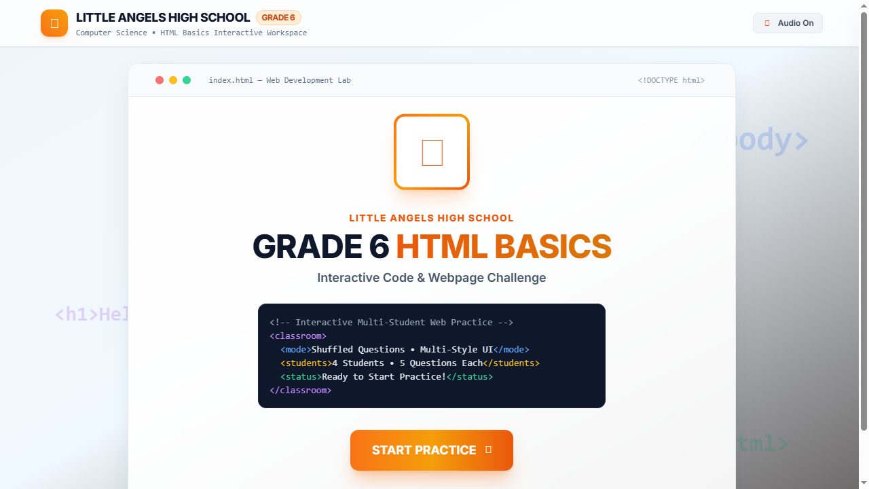Click the closing '</classroom>' tag line
Viewport: 869px width, 489px height.
tap(301, 391)
